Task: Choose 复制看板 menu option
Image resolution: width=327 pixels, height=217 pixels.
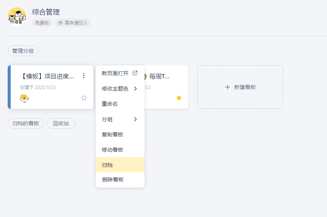Action: coord(112,134)
